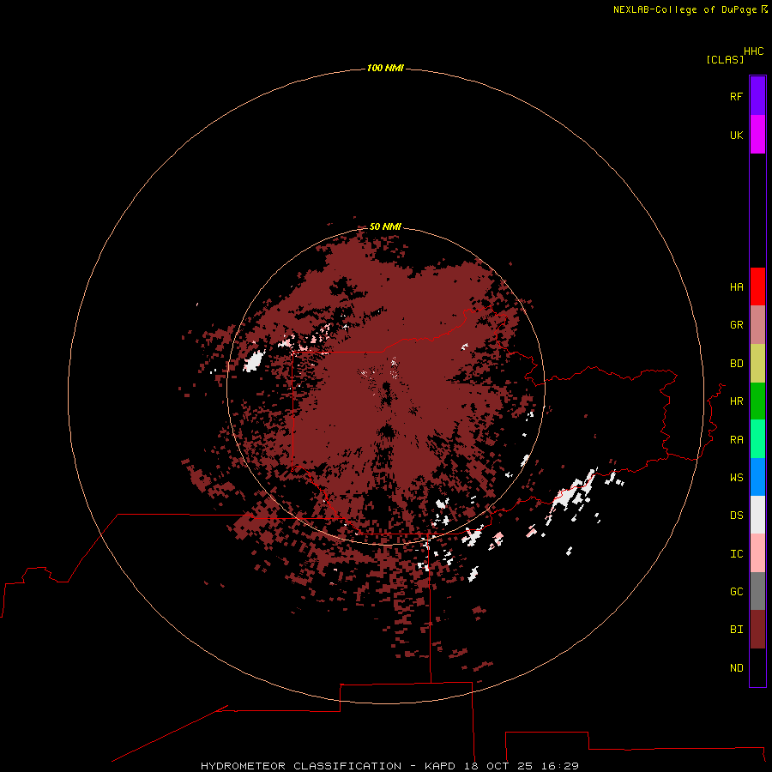Click the GR legend label
Viewport: 772px width, 772px height.
click(736, 325)
